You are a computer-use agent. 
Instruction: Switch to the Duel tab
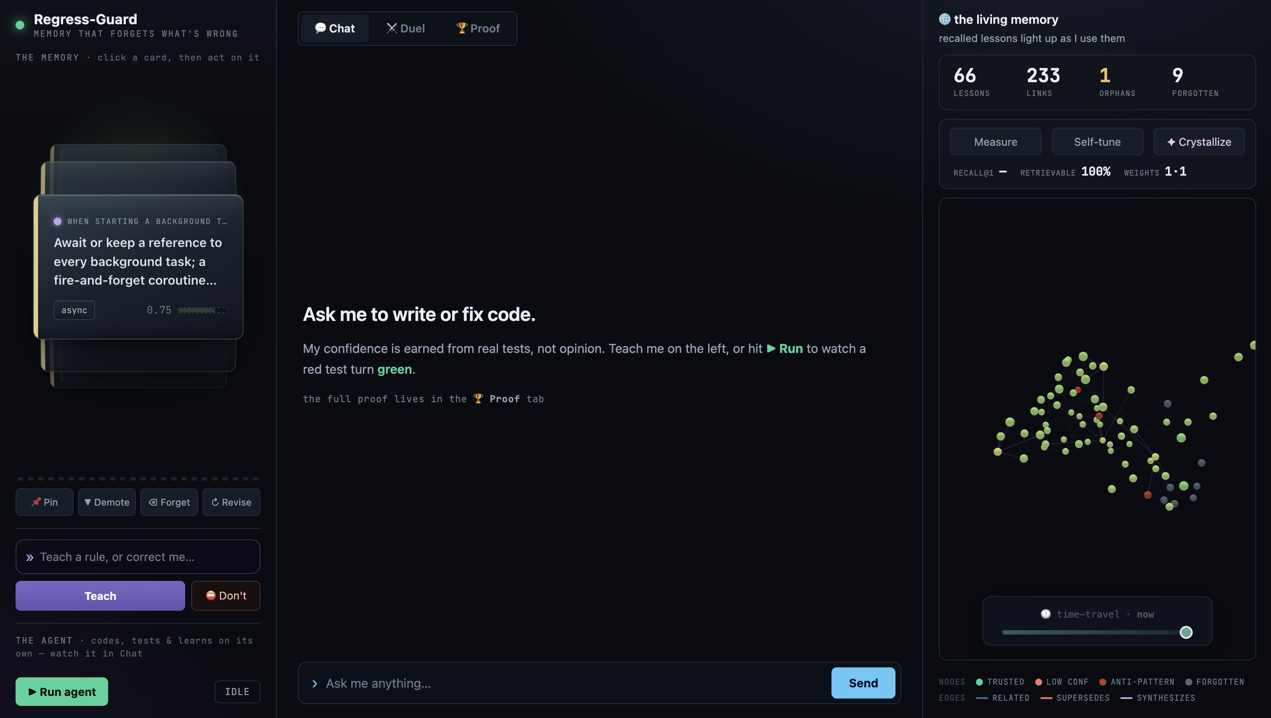tap(406, 28)
